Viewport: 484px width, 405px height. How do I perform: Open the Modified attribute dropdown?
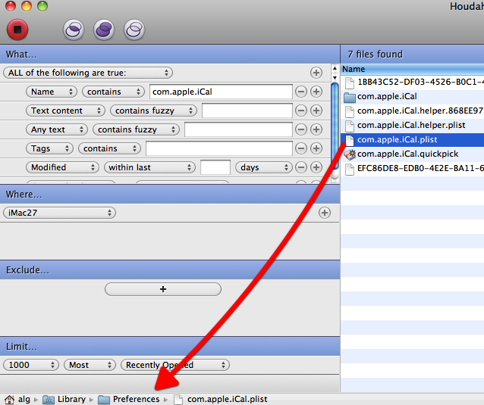tap(63, 167)
